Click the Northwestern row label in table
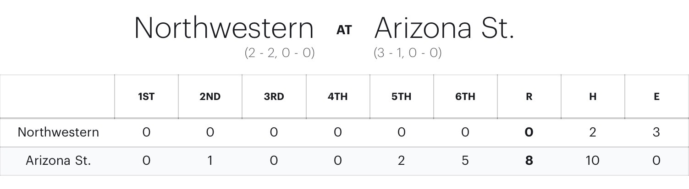 (58, 132)
